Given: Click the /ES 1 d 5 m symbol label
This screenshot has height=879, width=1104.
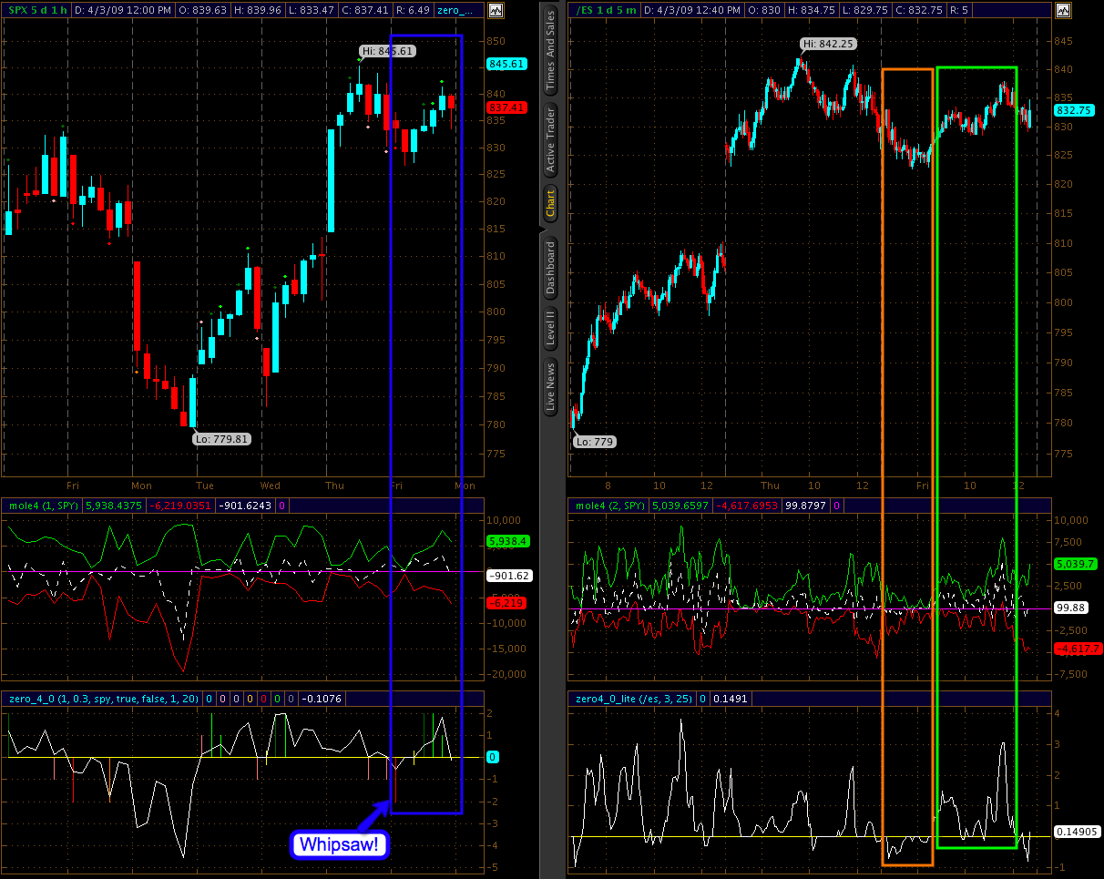Looking at the screenshot, I should coord(607,10).
